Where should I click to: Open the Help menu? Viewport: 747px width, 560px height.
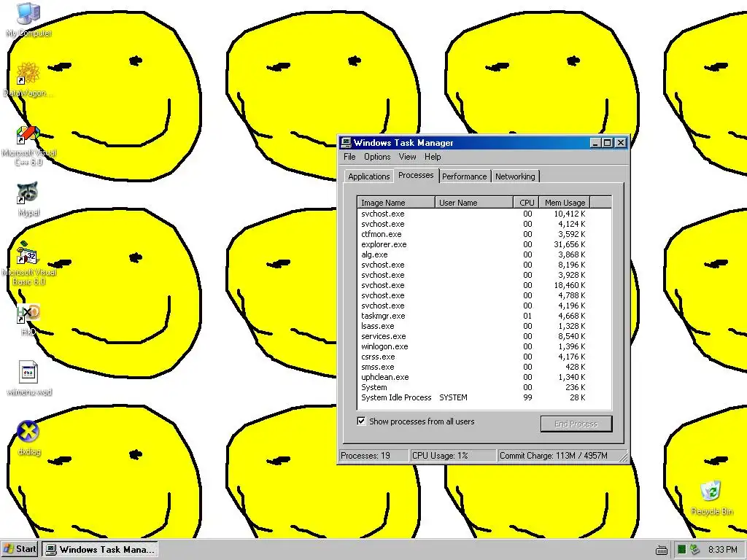click(433, 157)
